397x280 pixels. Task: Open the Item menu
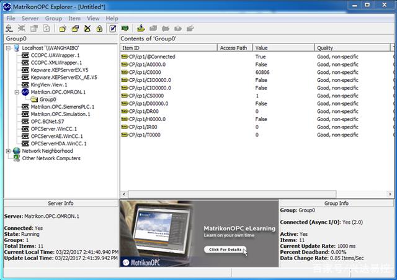(x=74, y=18)
